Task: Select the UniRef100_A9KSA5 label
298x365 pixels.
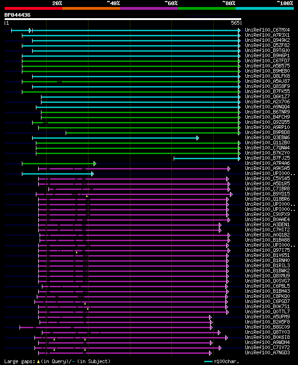Action: 267,169
